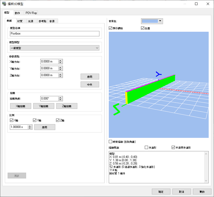Click the green Z axis marker in preview
Viewport: 214px width, 197px height.
click(x=116, y=109)
